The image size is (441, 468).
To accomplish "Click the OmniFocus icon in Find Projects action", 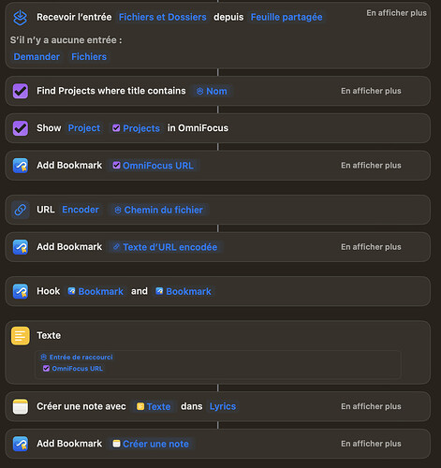I will [21, 91].
